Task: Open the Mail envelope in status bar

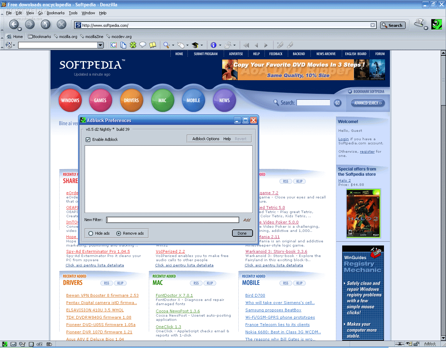Action: [13, 344]
